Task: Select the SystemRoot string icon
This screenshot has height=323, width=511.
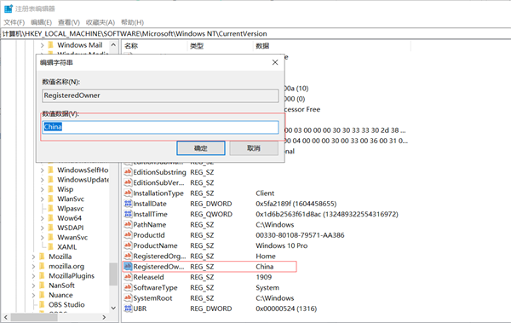Action: [128, 298]
